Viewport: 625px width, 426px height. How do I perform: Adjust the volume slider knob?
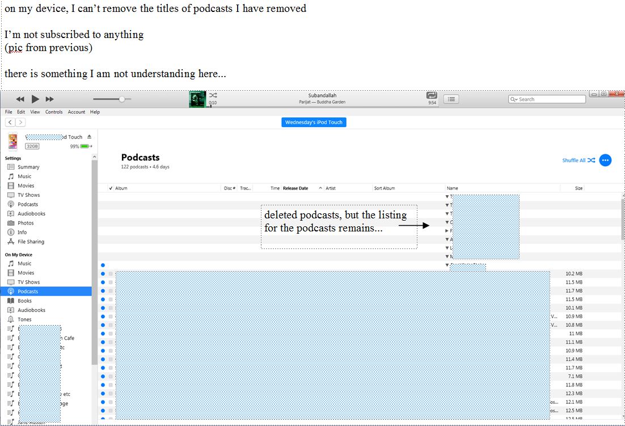tap(122, 99)
